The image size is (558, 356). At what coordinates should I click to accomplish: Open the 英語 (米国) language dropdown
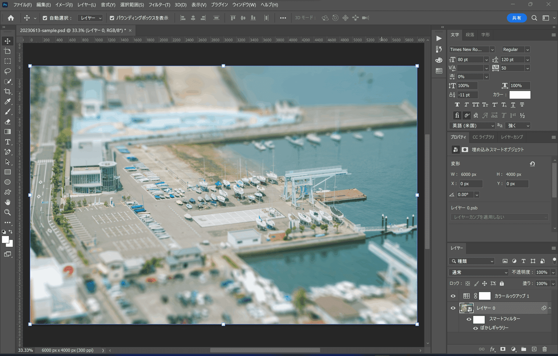click(x=472, y=126)
